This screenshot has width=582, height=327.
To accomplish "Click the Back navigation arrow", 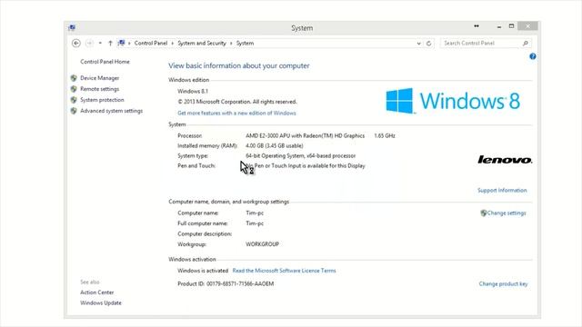I will tap(76, 43).
